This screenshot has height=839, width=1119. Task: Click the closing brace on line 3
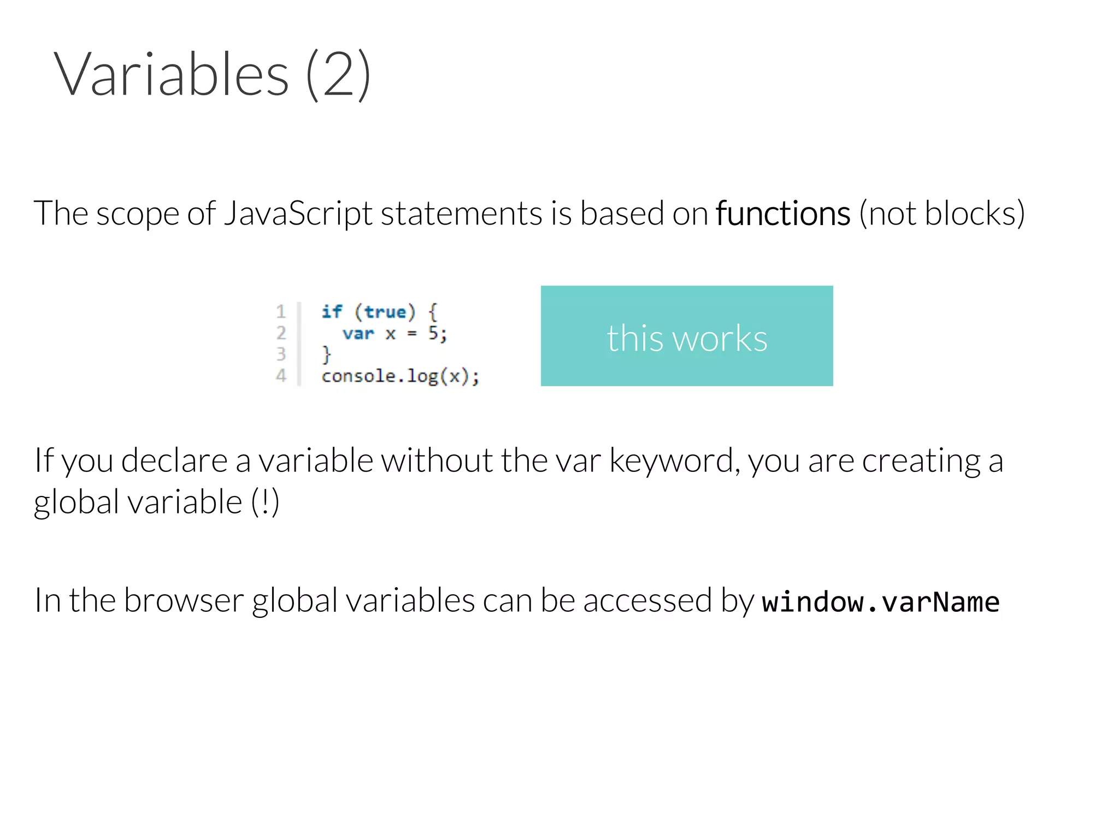tap(326, 354)
